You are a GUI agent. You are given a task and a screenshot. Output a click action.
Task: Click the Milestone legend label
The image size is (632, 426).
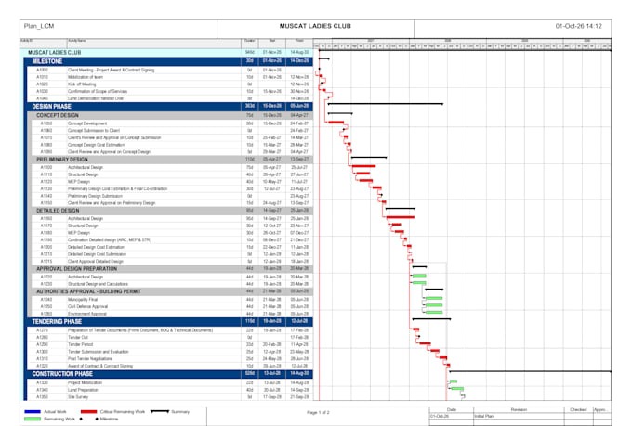pyautogui.click(x=109, y=419)
